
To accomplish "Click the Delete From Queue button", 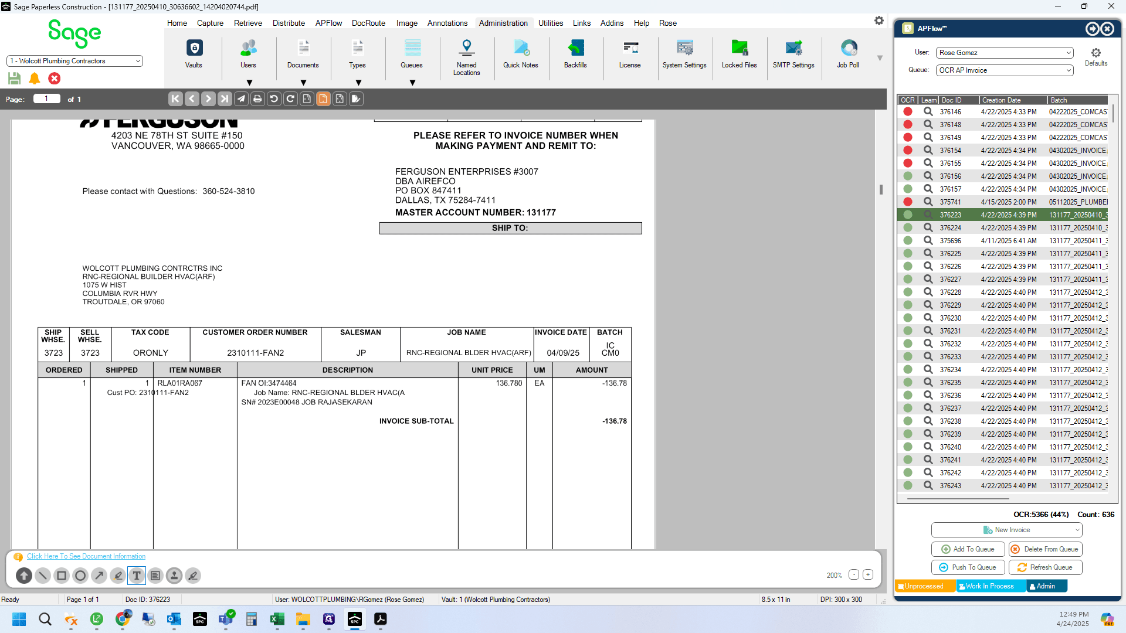I will tap(1046, 549).
